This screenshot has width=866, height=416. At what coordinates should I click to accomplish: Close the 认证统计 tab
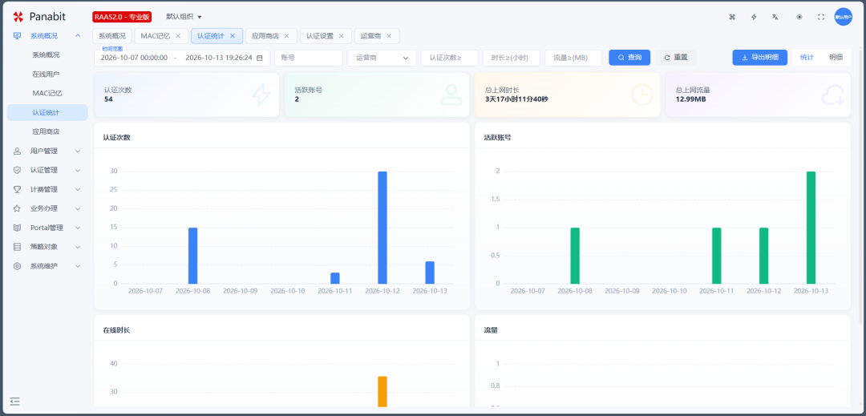233,36
